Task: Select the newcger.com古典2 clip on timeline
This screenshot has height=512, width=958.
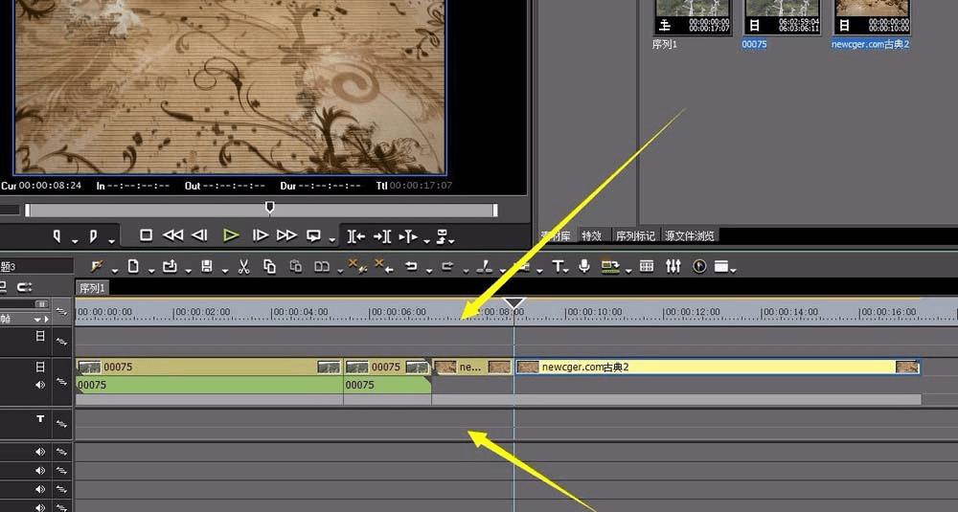Action: [x=718, y=367]
